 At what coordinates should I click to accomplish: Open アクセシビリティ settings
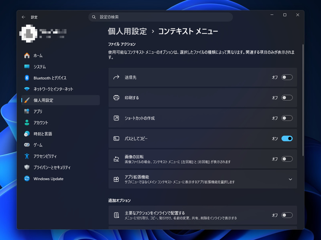(61, 156)
